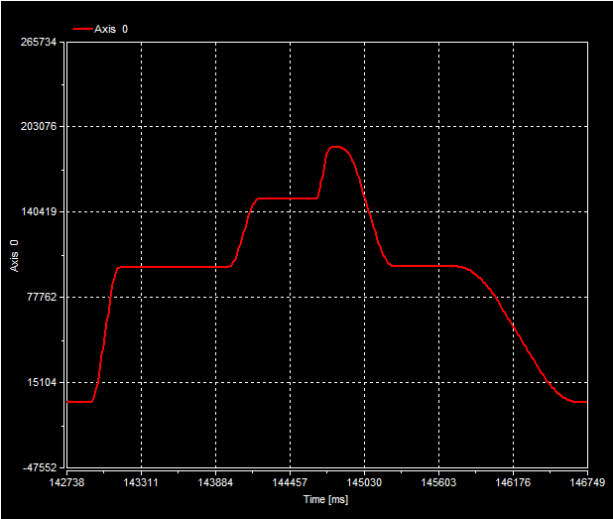613x519 pixels.
Task: Click the highest peak of the red curve
Action: (336, 147)
